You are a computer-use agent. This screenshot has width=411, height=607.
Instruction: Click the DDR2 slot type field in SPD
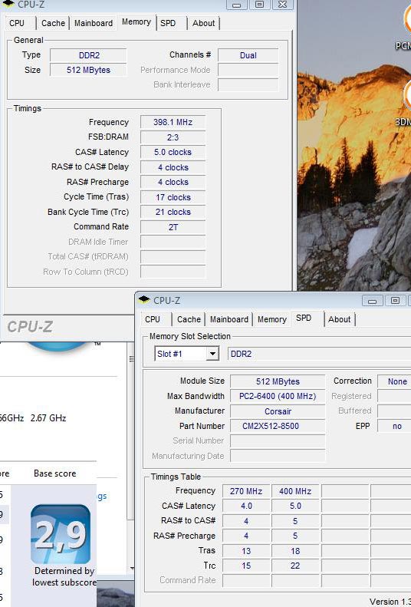point(319,354)
